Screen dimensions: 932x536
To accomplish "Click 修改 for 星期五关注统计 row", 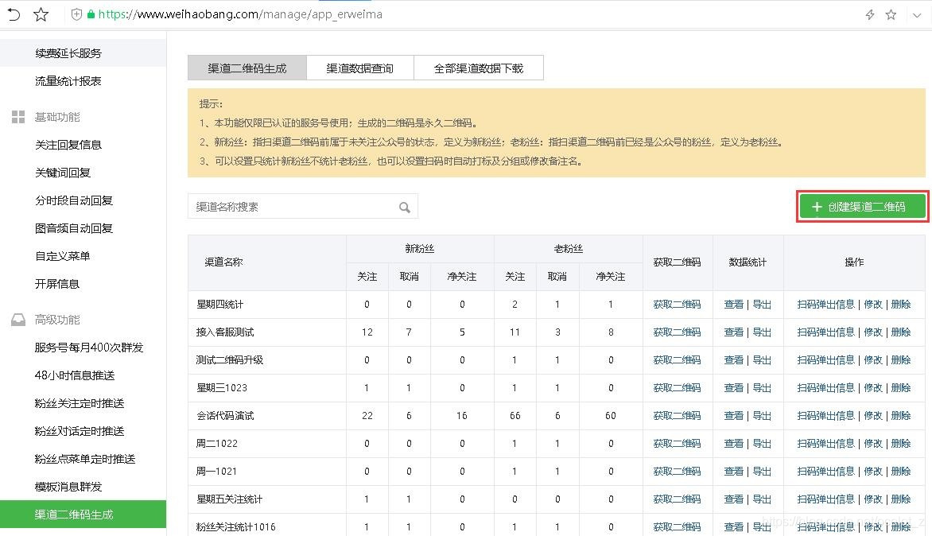I will click(873, 499).
